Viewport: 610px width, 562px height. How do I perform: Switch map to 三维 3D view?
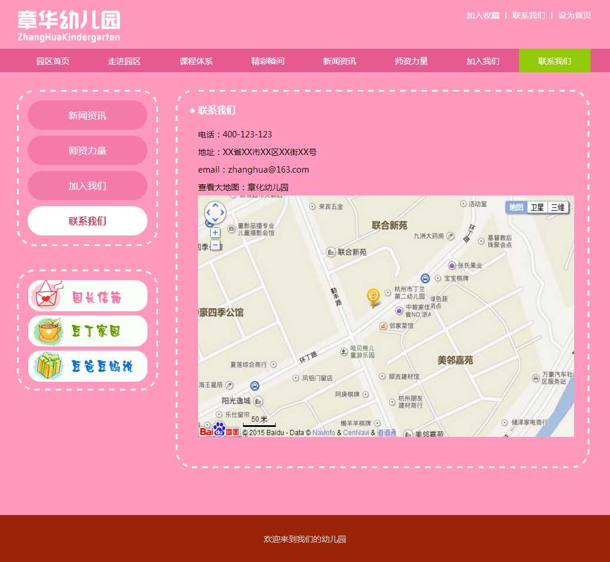[558, 207]
